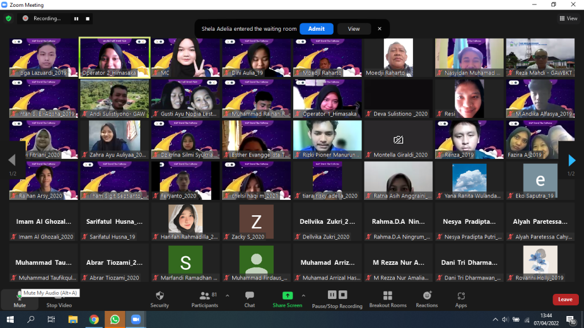Dismiss the waiting room notification
584x328 pixels.
[379, 28]
